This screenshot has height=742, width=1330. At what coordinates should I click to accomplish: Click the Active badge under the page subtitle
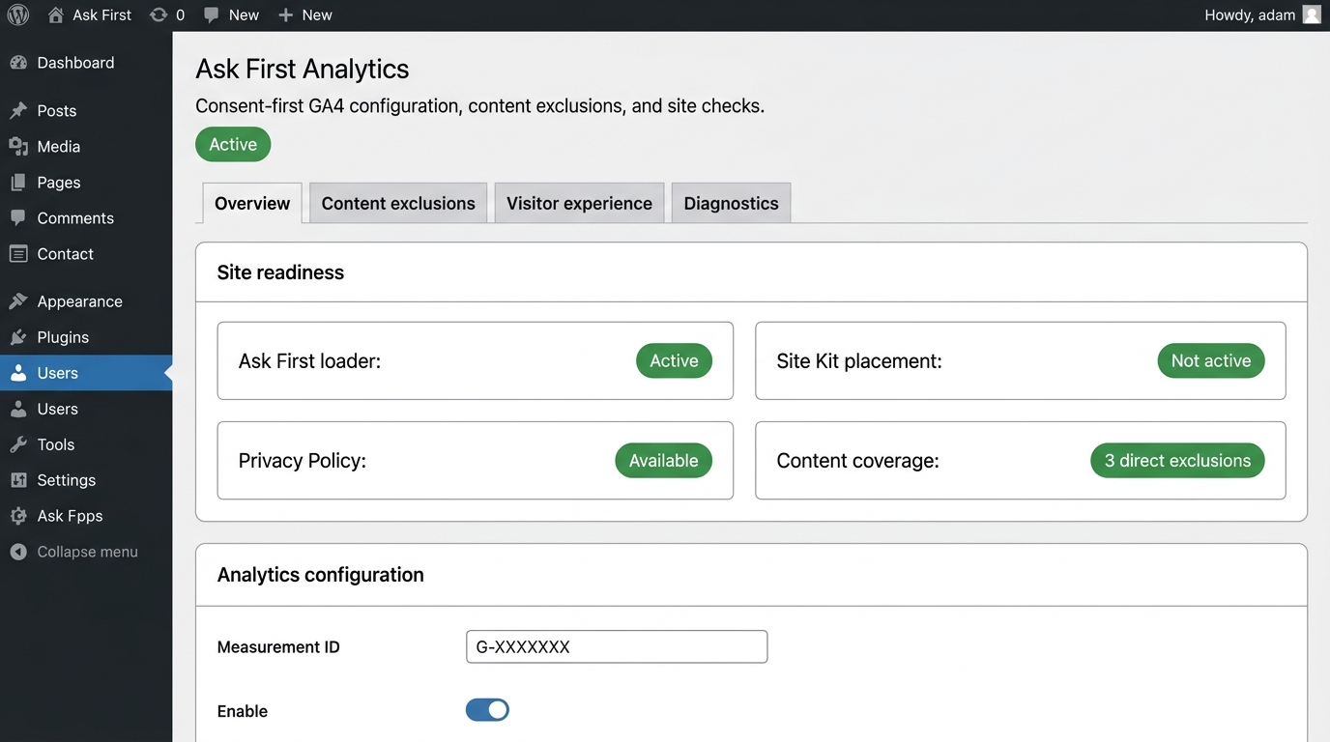(x=233, y=144)
